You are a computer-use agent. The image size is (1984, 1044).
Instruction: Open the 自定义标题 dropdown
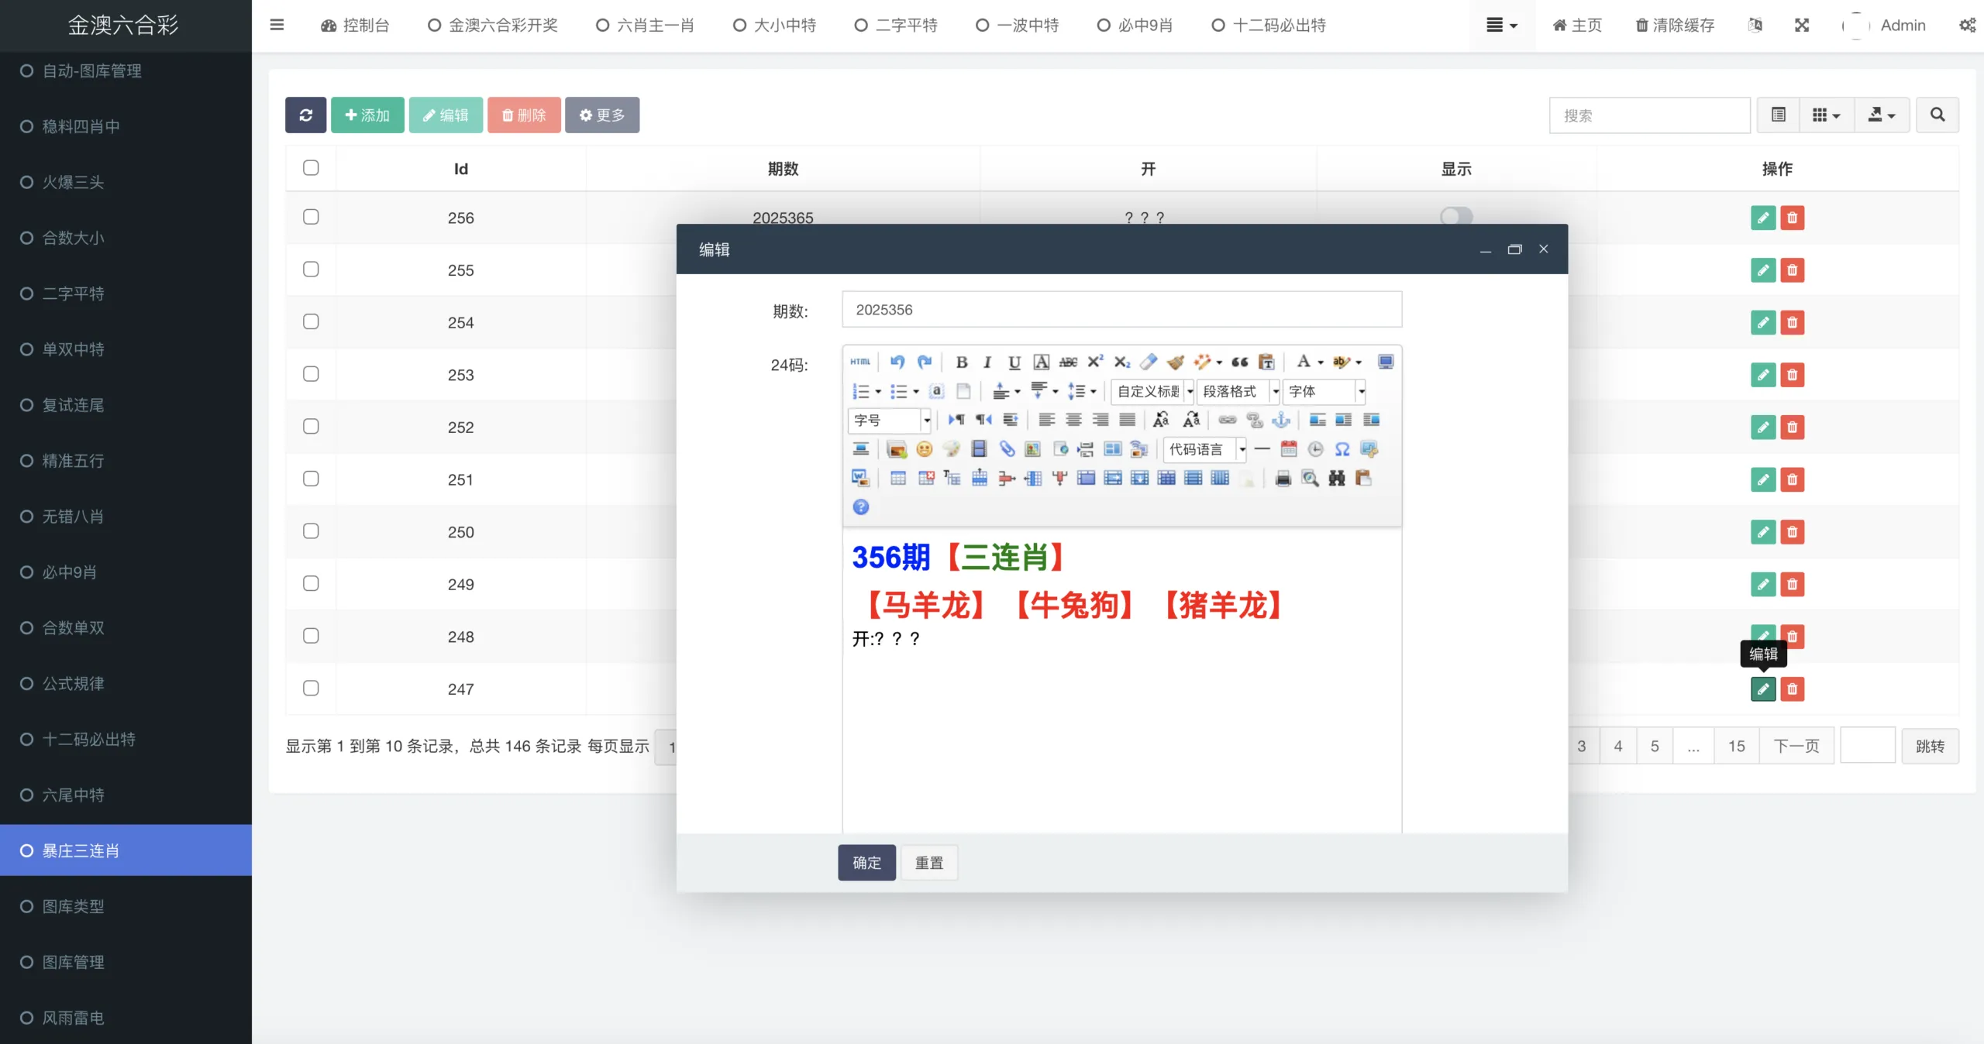pos(1153,391)
